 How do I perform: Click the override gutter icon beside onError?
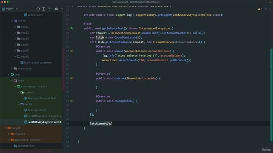pyautogui.click(x=72, y=78)
